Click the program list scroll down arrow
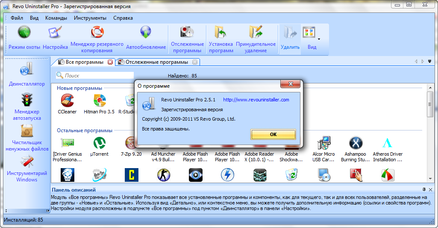The image size is (438, 228). click(430, 178)
